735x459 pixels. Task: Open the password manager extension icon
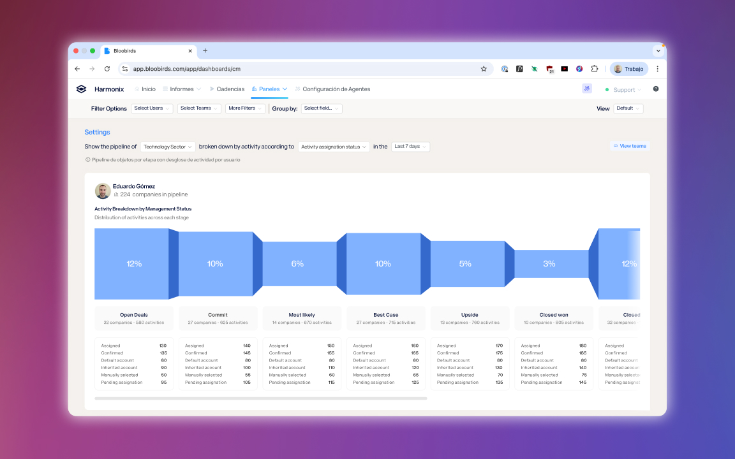tap(505, 69)
